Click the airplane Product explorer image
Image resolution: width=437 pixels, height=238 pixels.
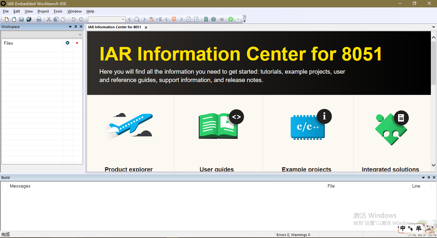(x=129, y=126)
